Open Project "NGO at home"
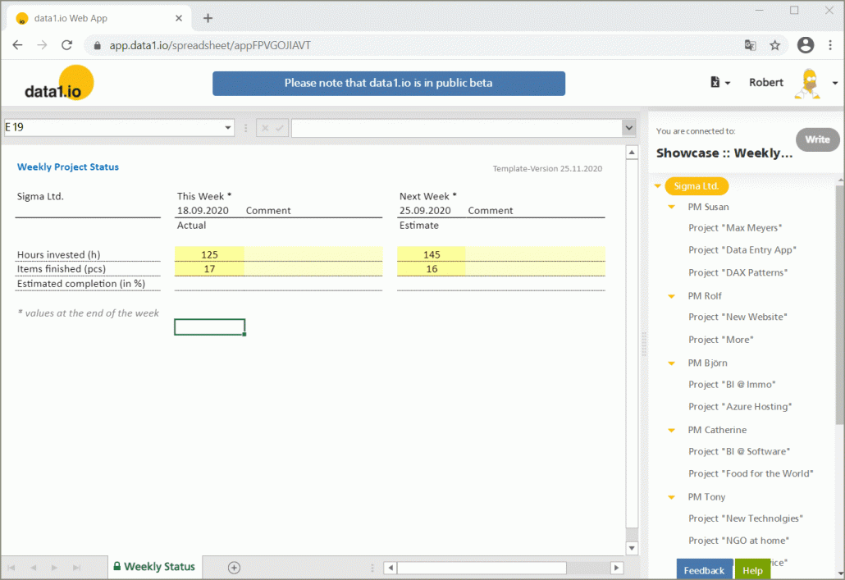845x580 pixels. point(738,541)
